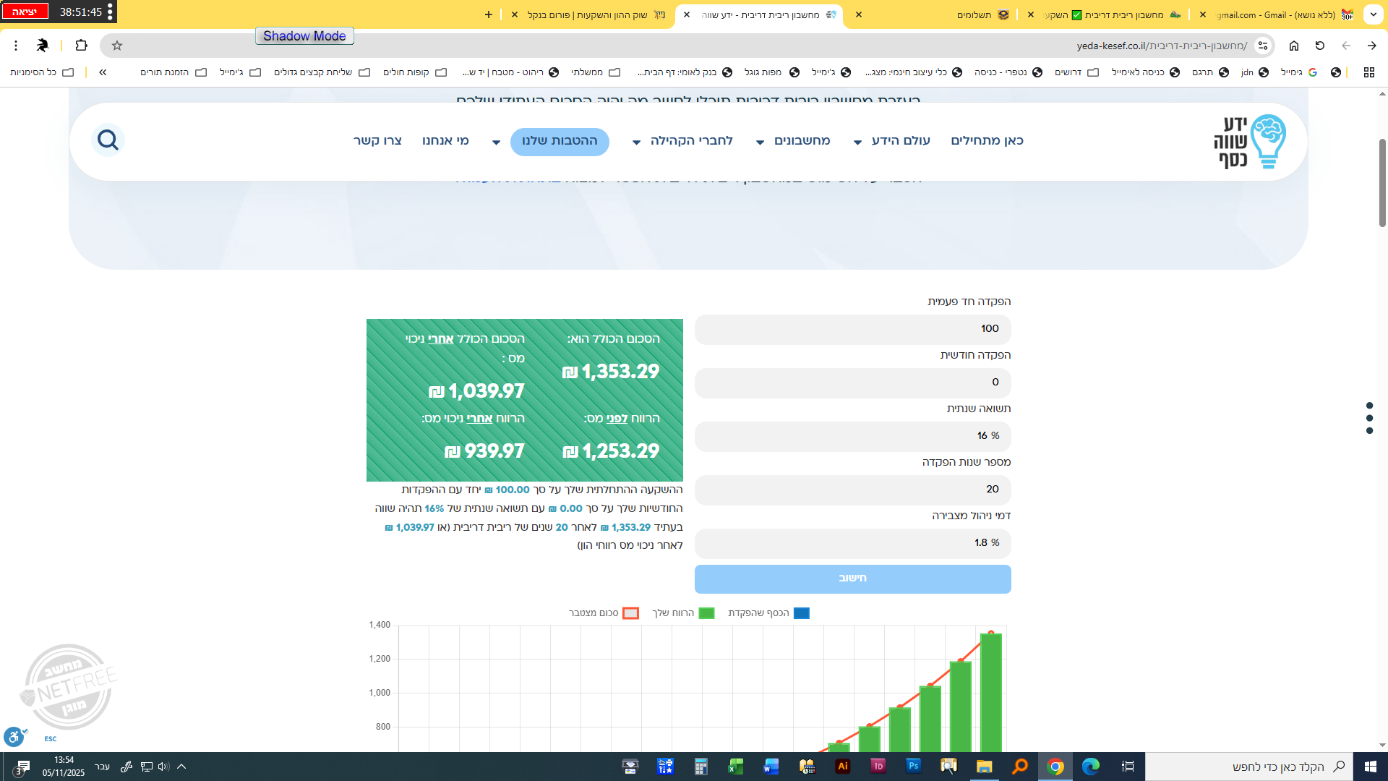1388x781 pixels.
Task: Reload the page with refresh icon
Action: 1320,46
